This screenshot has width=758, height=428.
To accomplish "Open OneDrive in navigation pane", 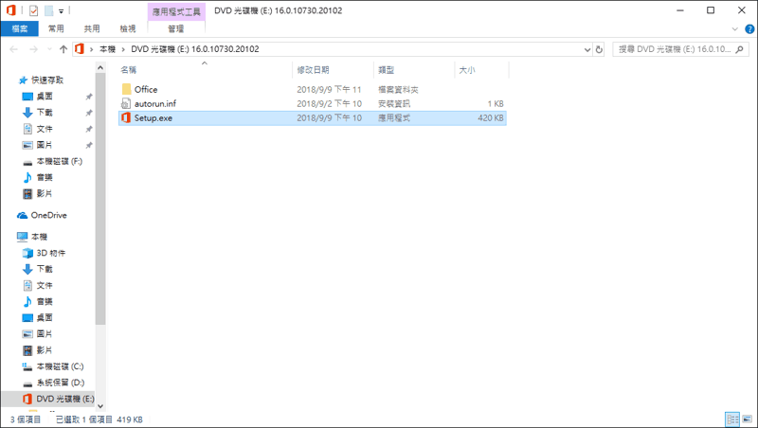I will [48, 216].
